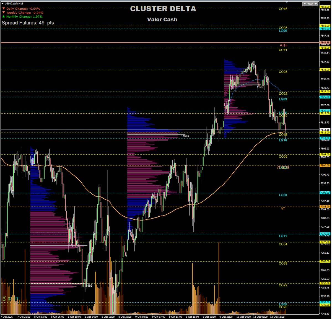Click the LG11 level label
The width and height of the screenshot is (332, 319).
(283, 236)
